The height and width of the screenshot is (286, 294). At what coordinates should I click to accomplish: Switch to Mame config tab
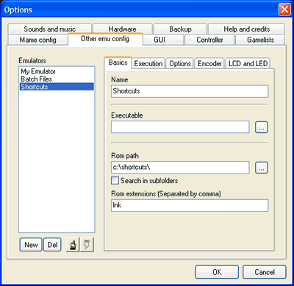coord(38,40)
